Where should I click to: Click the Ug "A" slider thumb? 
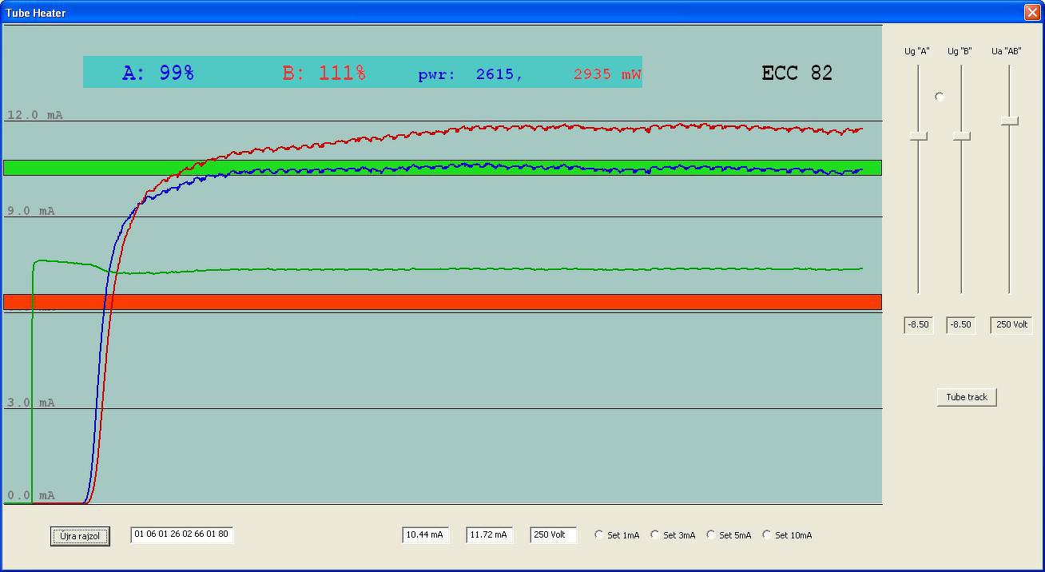(x=919, y=137)
